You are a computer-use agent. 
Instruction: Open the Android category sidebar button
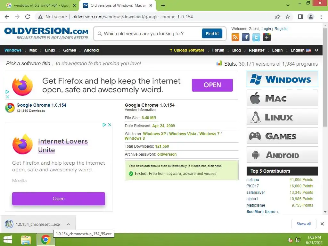pos(282,155)
